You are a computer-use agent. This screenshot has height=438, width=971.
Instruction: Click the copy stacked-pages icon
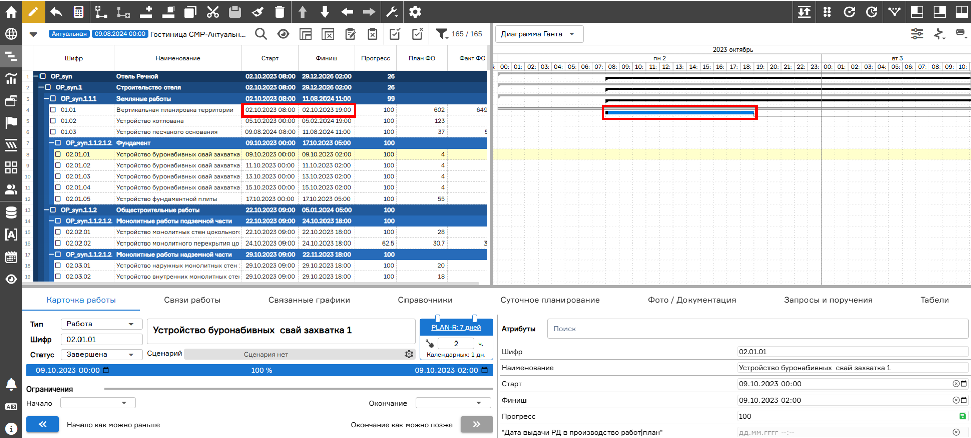190,11
